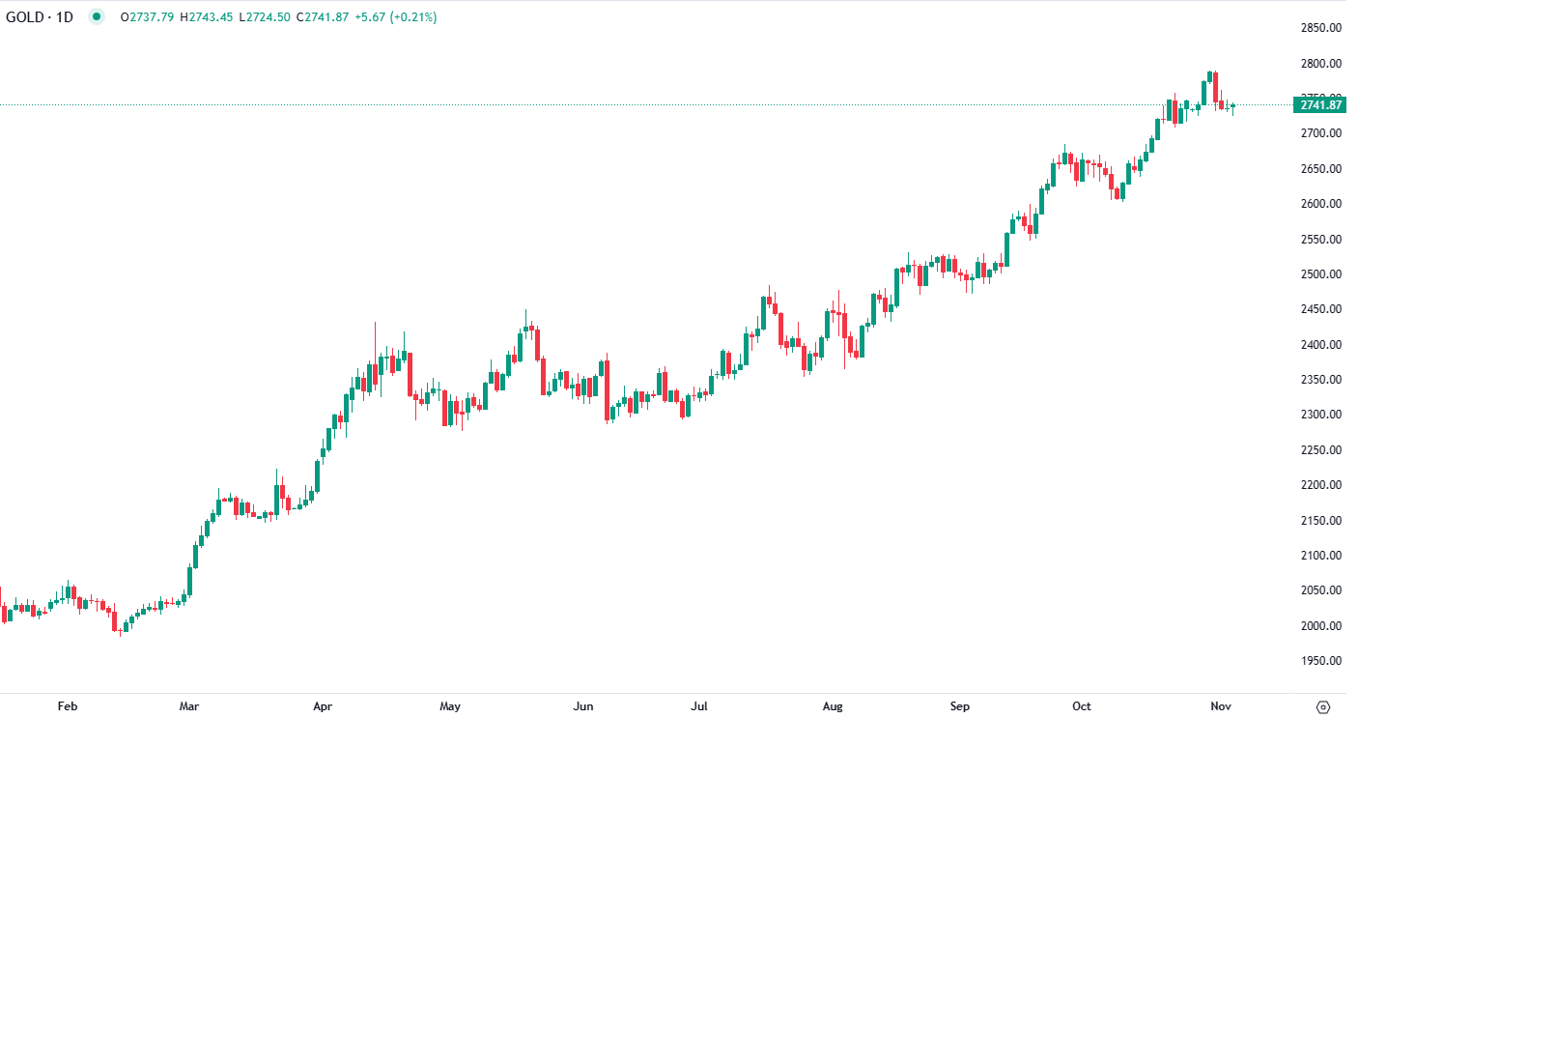Viewport: 1556px width, 1063px height.
Task: Click the low price value L2724.50
Action: tap(265, 17)
